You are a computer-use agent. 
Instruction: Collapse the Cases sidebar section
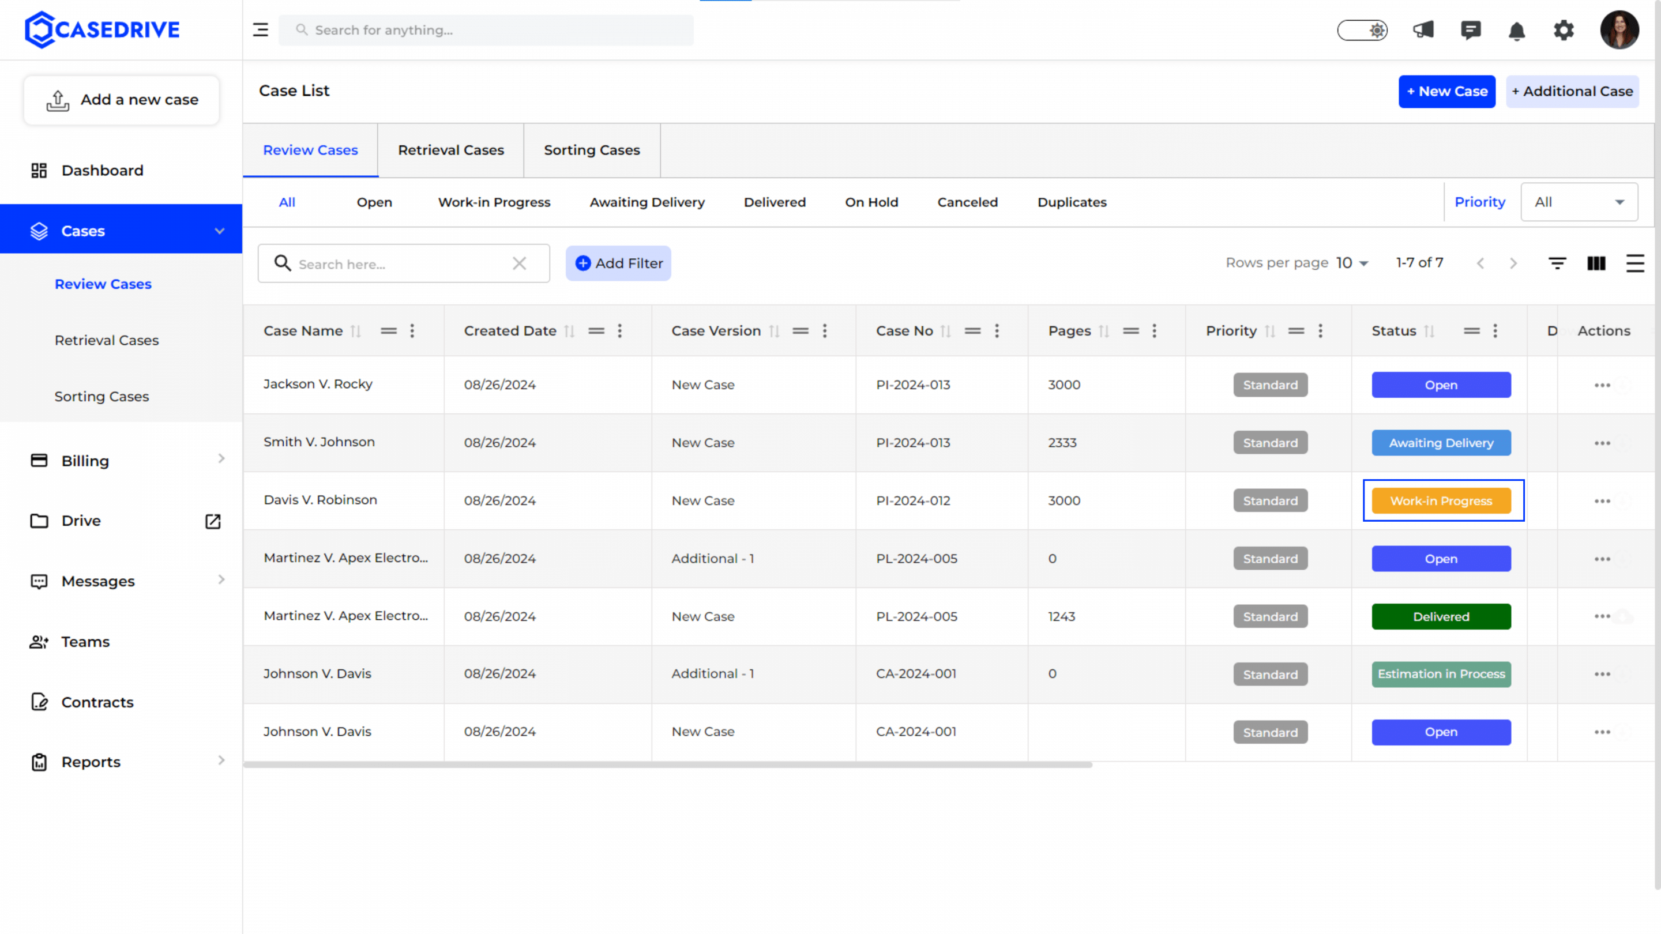tap(219, 231)
